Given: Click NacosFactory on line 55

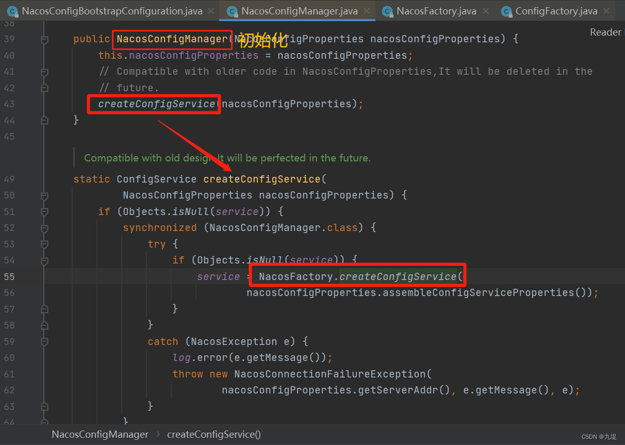Looking at the screenshot, I should (296, 277).
